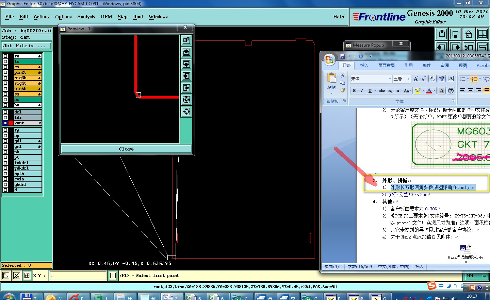Toggle display checkbox for layer 'drl'
The height and width of the screenshot is (300, 490).
tap(5, 112)
